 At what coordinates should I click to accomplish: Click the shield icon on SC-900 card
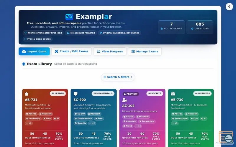(x=76, y=94)
